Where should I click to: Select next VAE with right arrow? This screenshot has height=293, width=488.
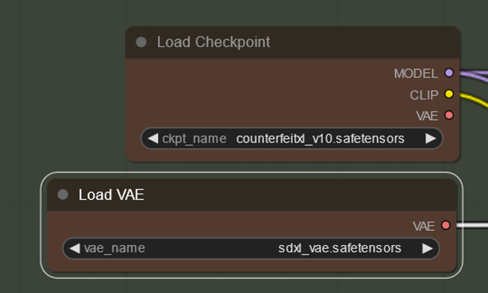(428, 248)
